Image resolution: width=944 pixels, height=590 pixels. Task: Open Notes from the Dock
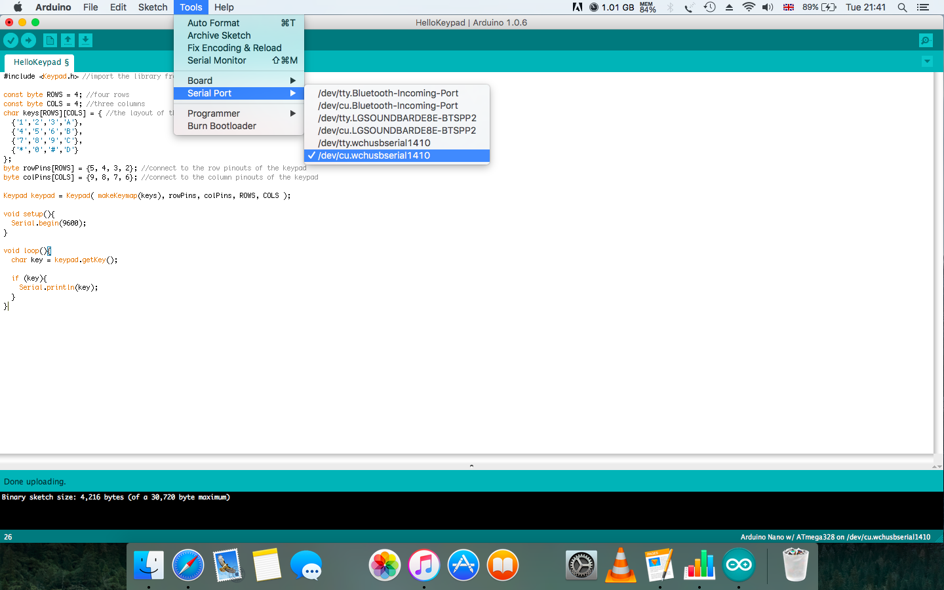click(x=267, y=565)
